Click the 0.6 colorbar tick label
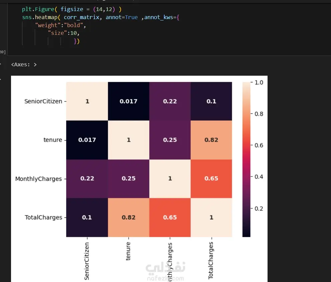 click(x=259, y=145)
